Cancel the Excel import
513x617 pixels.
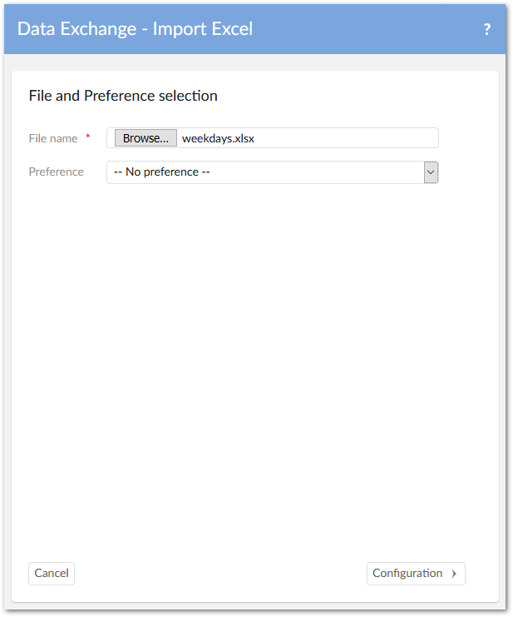pyautogui.click(x=52, y=574)
